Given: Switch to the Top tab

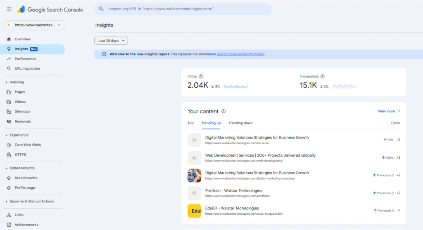Looking at the screenshot, I should 190,123.
